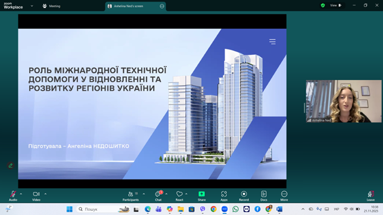Click the Task View taskbar icon
This screenshot has width=383, height=215.
[x=136, y=210]
